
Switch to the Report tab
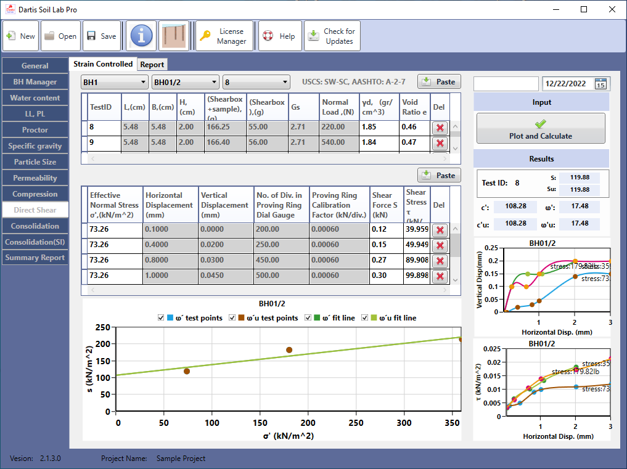(x=152, y=64)
